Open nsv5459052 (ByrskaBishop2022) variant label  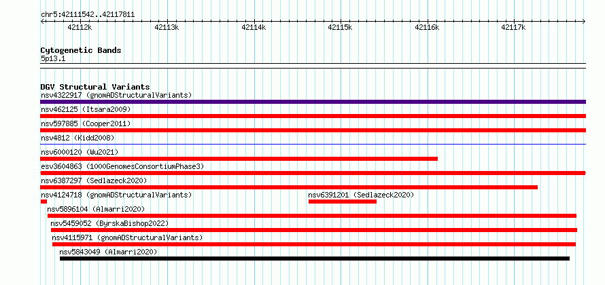[109, 223]
